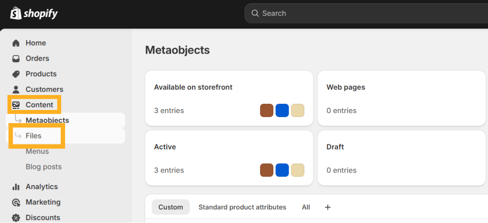The height and width of the screenshot is (223, 488).
Task: Click the Home house icon
Action: click(x=16, y=43)
